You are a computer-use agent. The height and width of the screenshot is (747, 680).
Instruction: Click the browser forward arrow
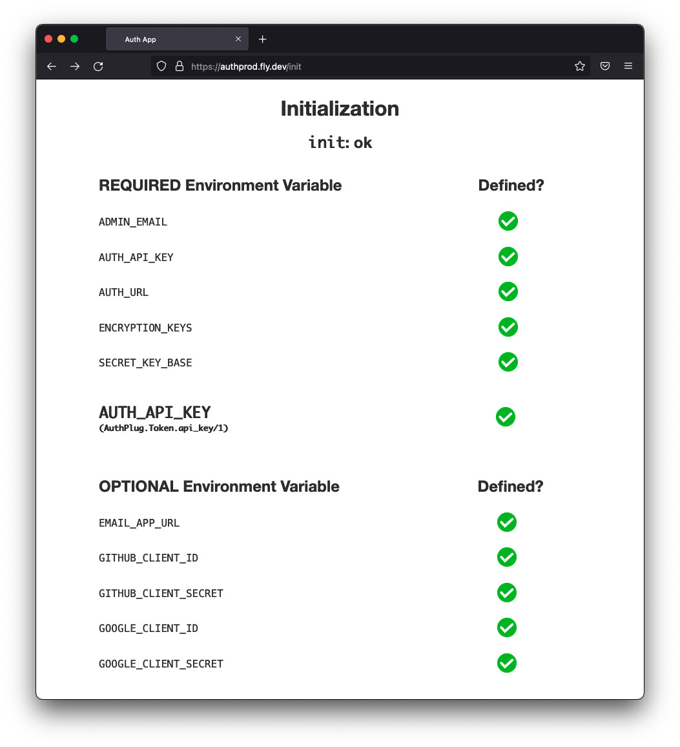[75, 67]
